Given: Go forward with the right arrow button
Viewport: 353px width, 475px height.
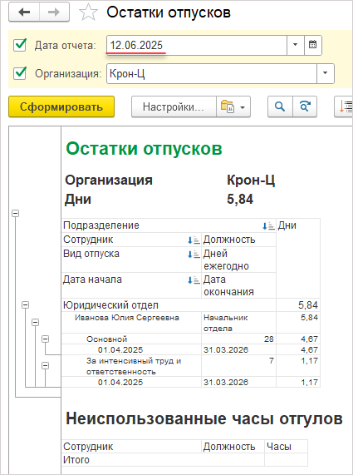Looking at the screenshot, I should click(54, 12).
